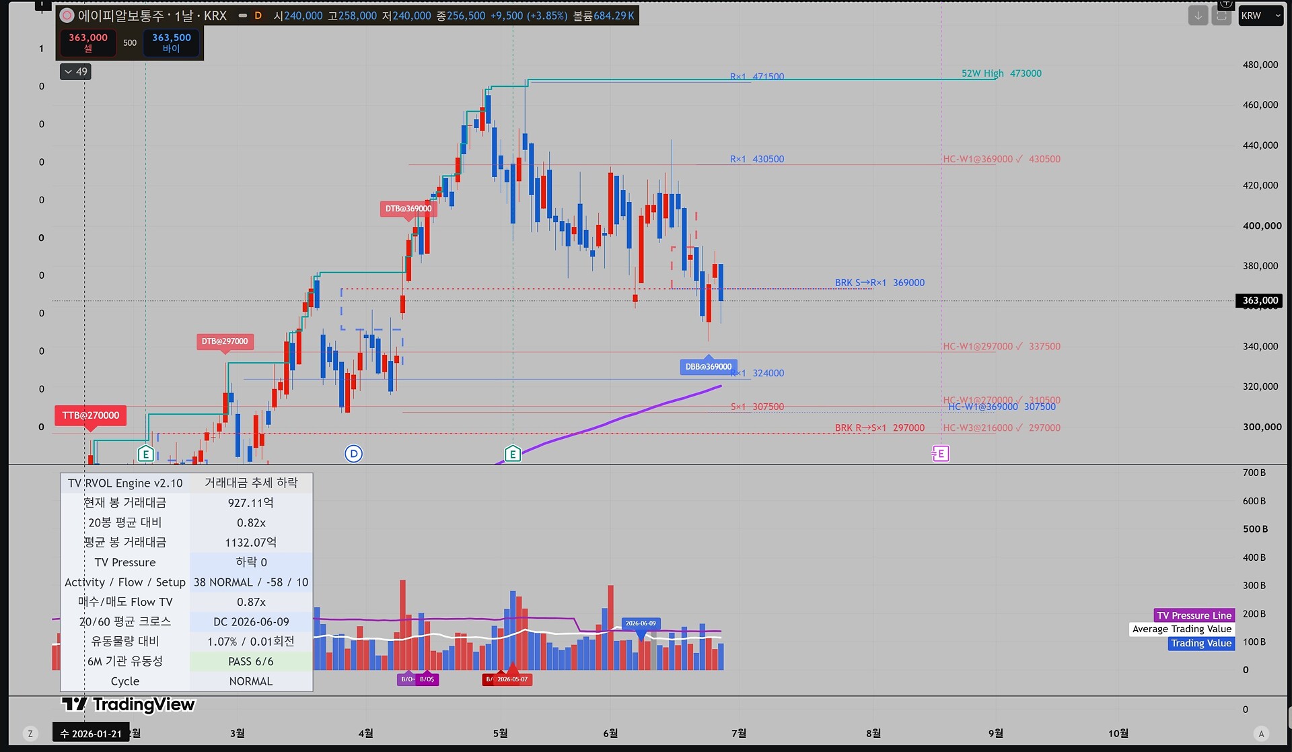Click the 거래대금 추세 하락 table cell
1292x752 pixels.
pos(251,483)
